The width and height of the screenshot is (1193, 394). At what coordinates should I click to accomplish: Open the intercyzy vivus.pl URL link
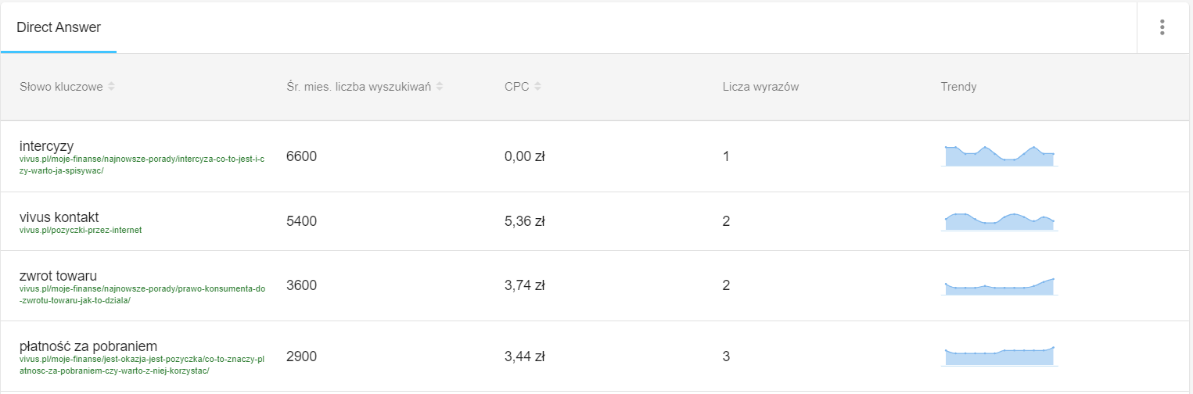(x=142, y=165)
